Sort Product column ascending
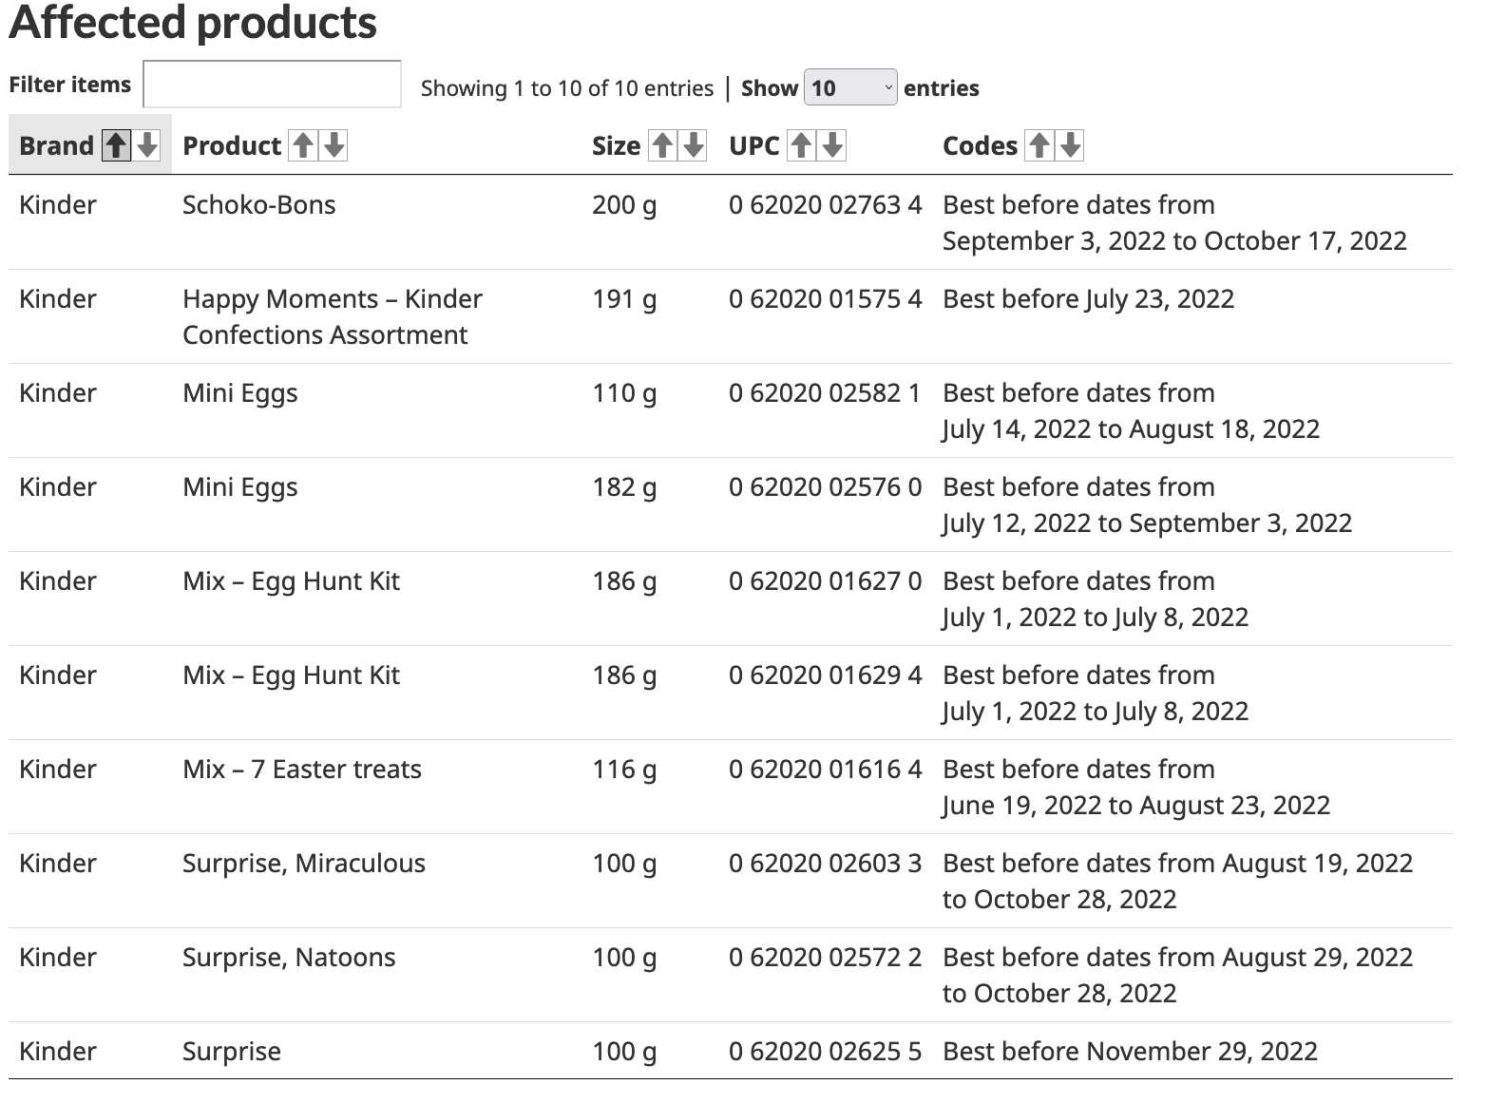1506x1103 pixels. pos(303,145)
